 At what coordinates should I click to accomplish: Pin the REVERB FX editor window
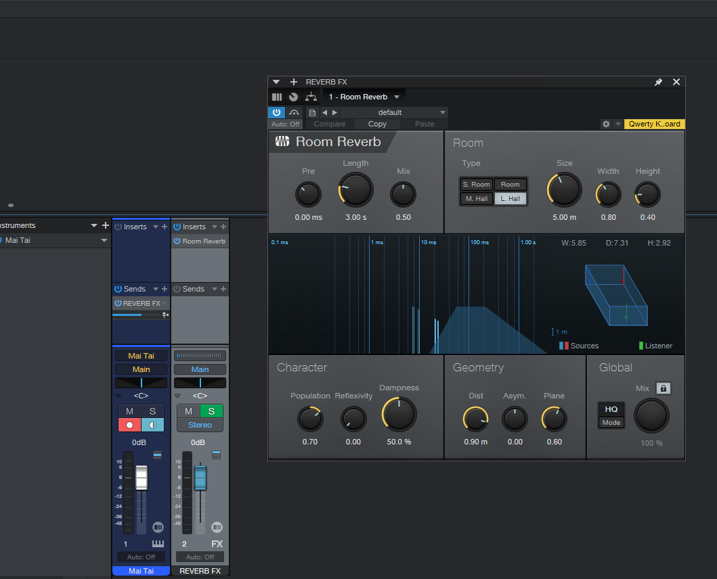click(x=658, y=82)
